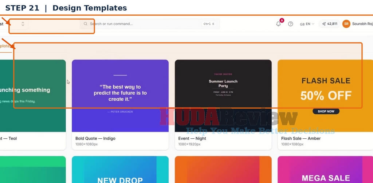Expand the workspace switcher chevrons
The image size is (373, 183).
(23, 24)
